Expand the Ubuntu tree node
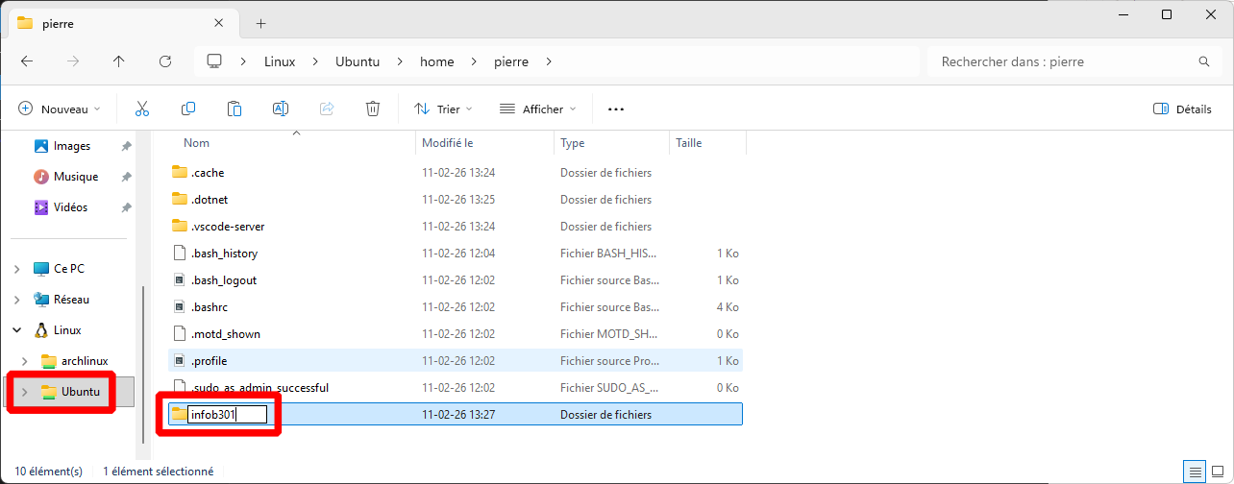 click(x=25, y=392)
